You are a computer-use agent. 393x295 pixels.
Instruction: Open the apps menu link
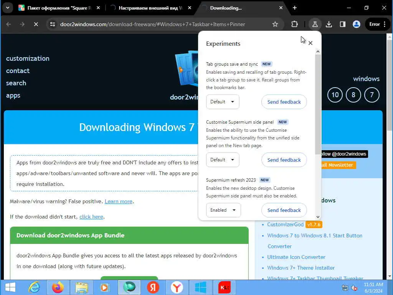click(x=13, y=96)
